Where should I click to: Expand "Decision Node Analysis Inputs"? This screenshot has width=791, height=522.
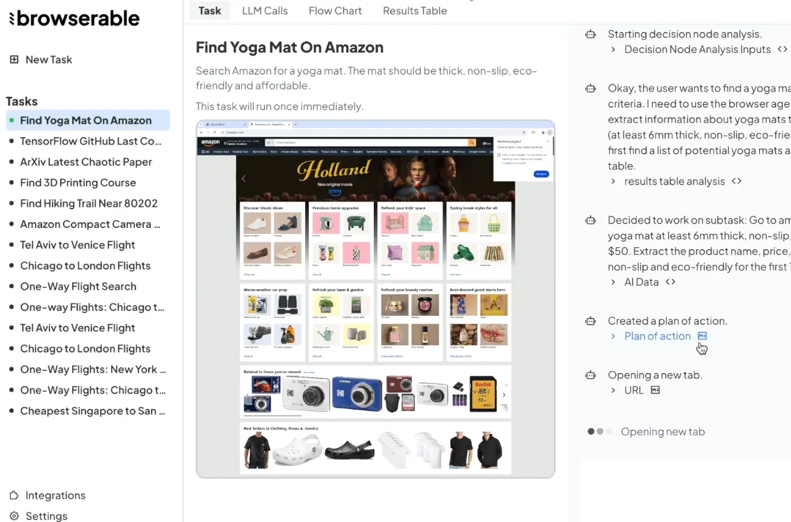point(614,49)
